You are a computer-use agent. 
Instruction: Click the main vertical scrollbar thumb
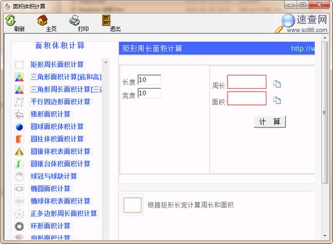pyautogui.click(x=325, y=113)
